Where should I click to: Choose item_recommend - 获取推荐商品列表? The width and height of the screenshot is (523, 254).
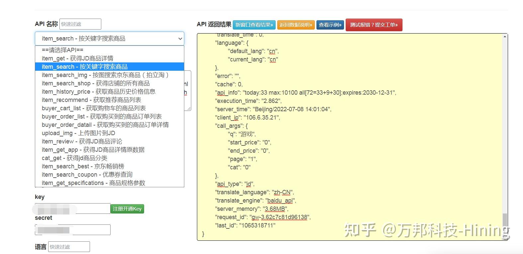click(109, 100)
